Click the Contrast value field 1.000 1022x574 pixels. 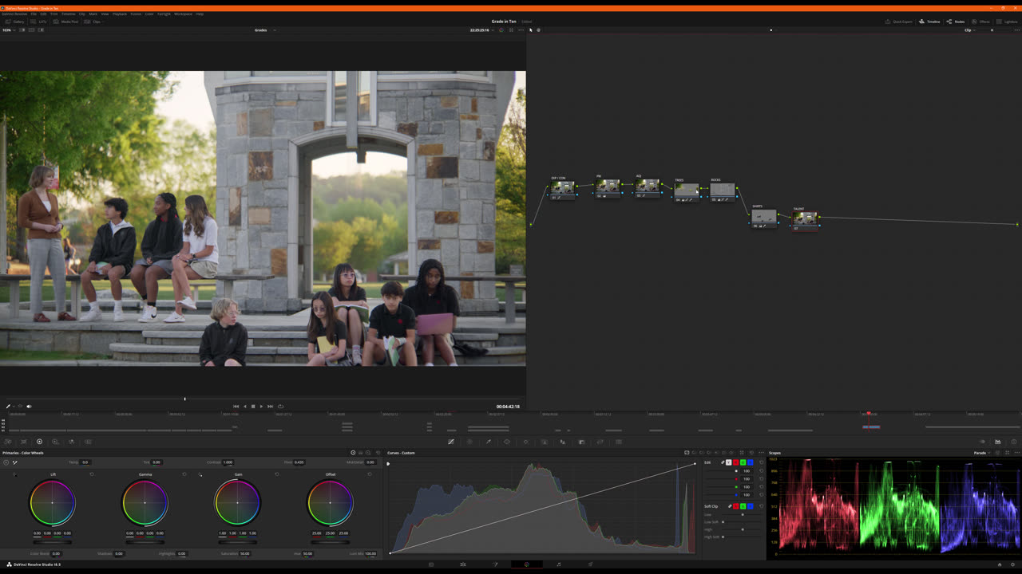coord(228,462)
